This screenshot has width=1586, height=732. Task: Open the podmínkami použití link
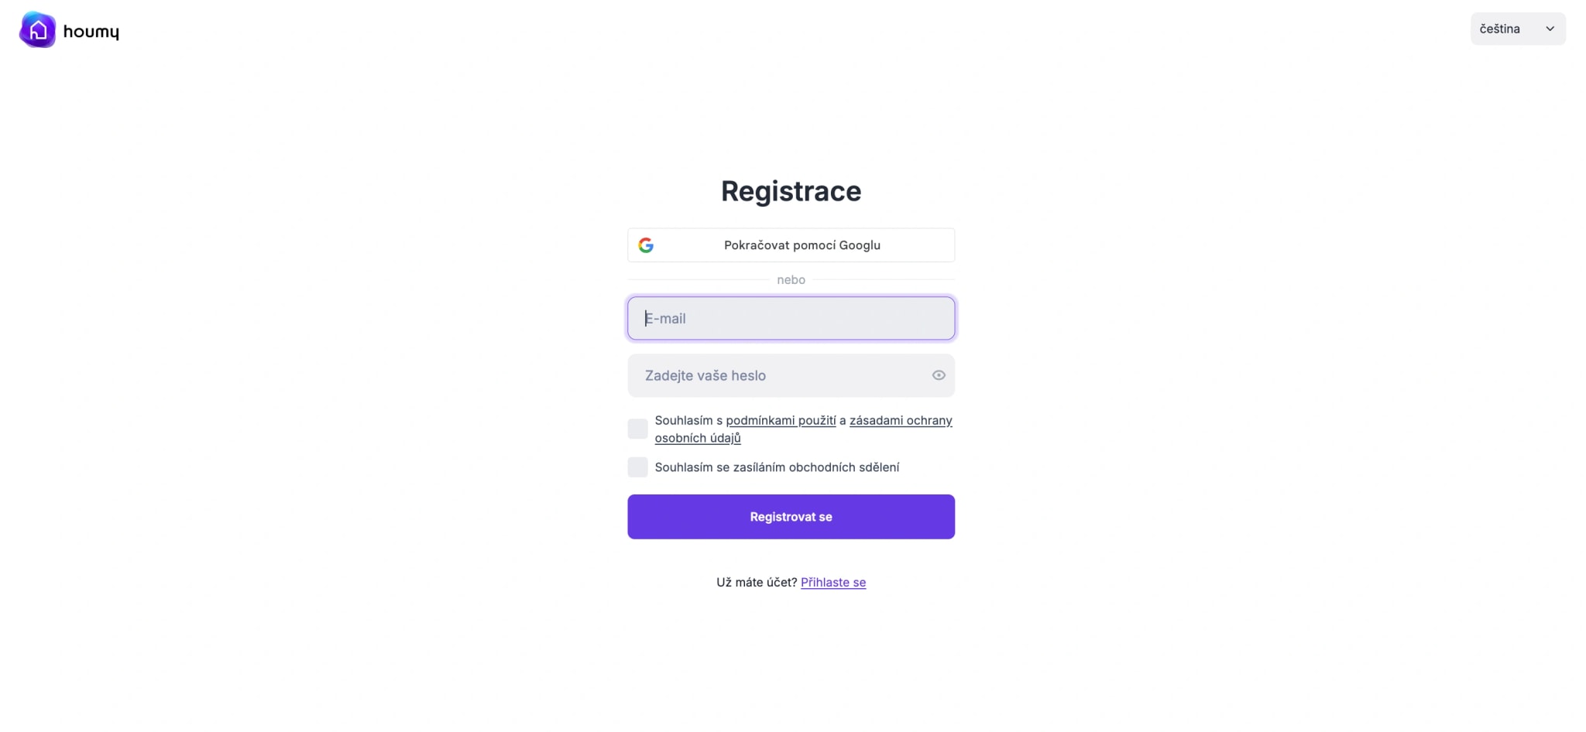(x=781, y=420)
